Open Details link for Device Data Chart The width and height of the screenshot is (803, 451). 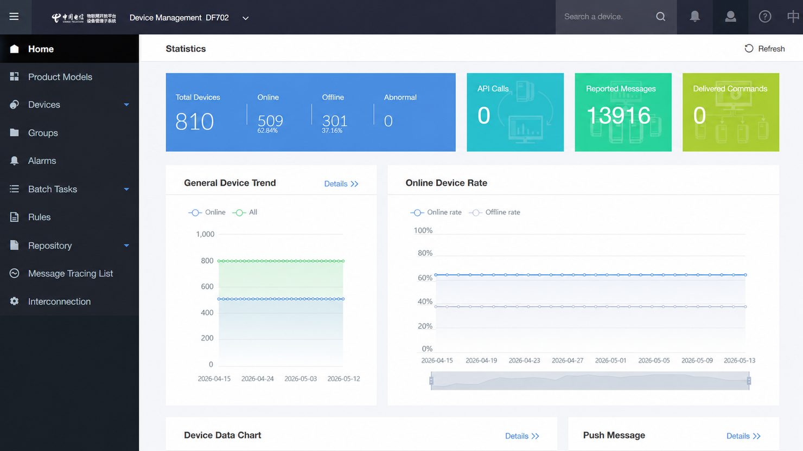522,436
